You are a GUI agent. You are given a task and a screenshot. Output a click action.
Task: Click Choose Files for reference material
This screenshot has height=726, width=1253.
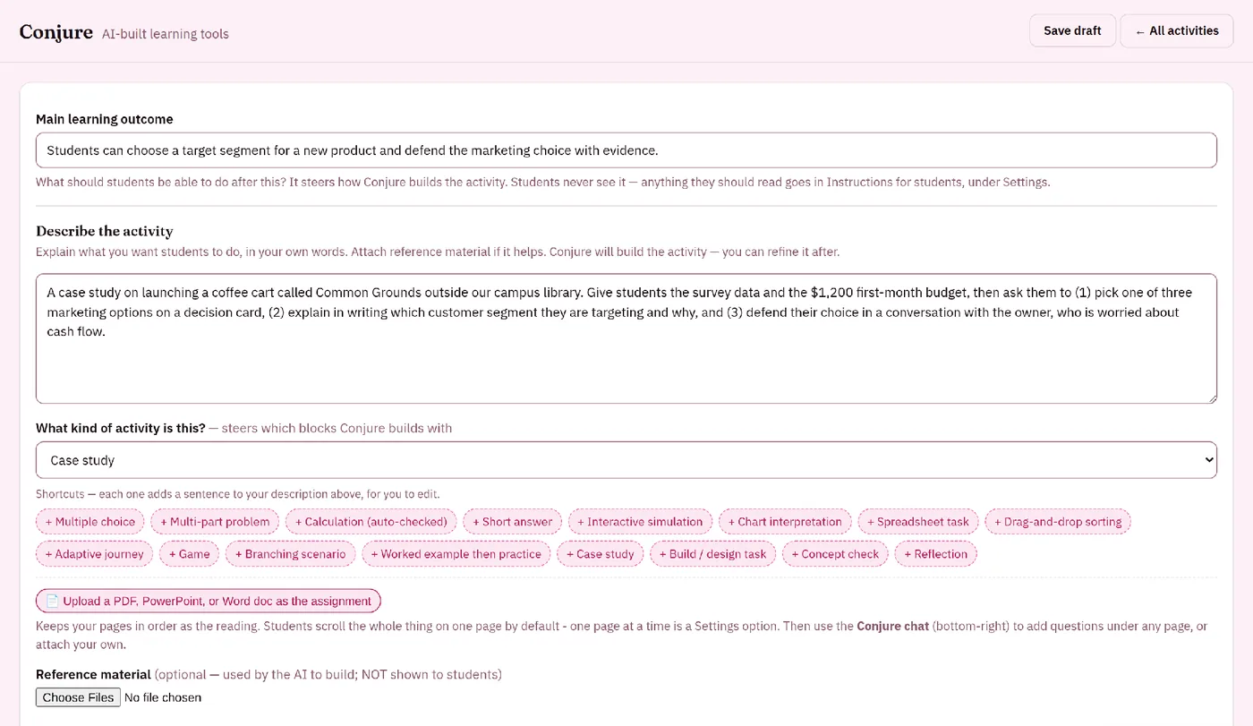coord(78,697)
